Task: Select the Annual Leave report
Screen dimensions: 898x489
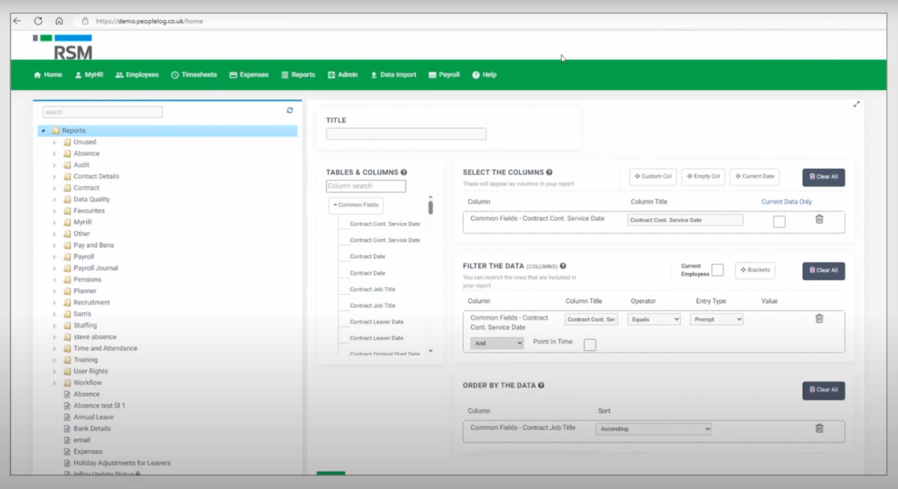Action: click(x=93, y=417)
